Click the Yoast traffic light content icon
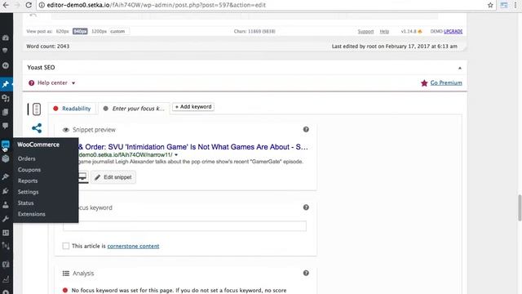The image size is (522, 294). pyautogui.click(x=37, y=109)
